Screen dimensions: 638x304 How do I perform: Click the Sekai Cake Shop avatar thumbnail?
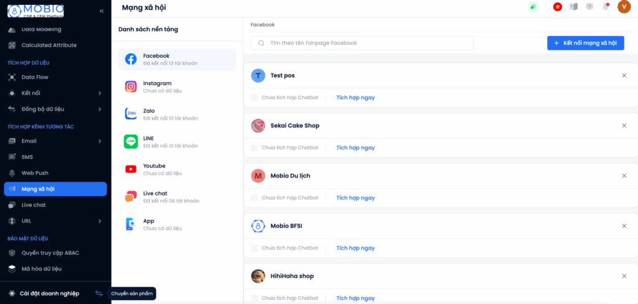click(x=258, y=126)
